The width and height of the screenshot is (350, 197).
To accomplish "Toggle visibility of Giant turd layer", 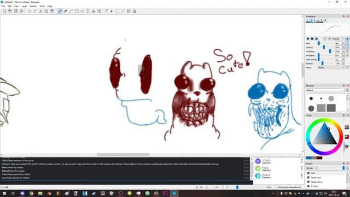I will 308,177.
